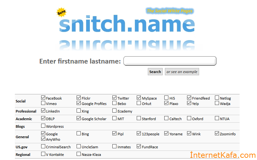Tick the MIT checkbox
The width and height of the screenshot is (257, 160).
(114, 118)
